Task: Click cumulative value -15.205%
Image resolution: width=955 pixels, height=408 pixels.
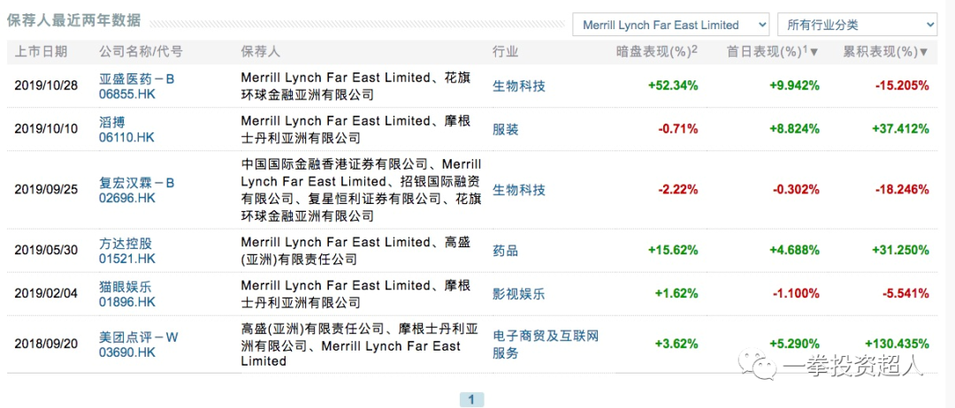Action: (902, 87)
